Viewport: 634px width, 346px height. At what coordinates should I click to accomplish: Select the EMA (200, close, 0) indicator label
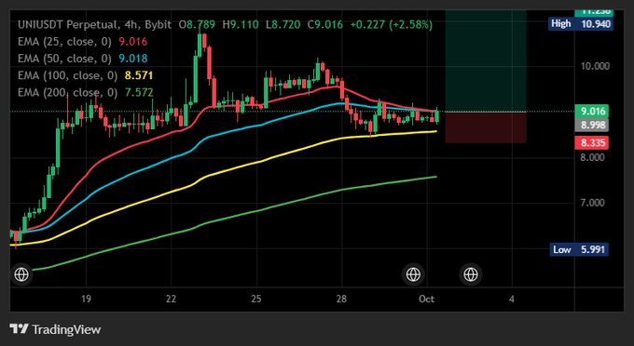(x=67, y=92)
